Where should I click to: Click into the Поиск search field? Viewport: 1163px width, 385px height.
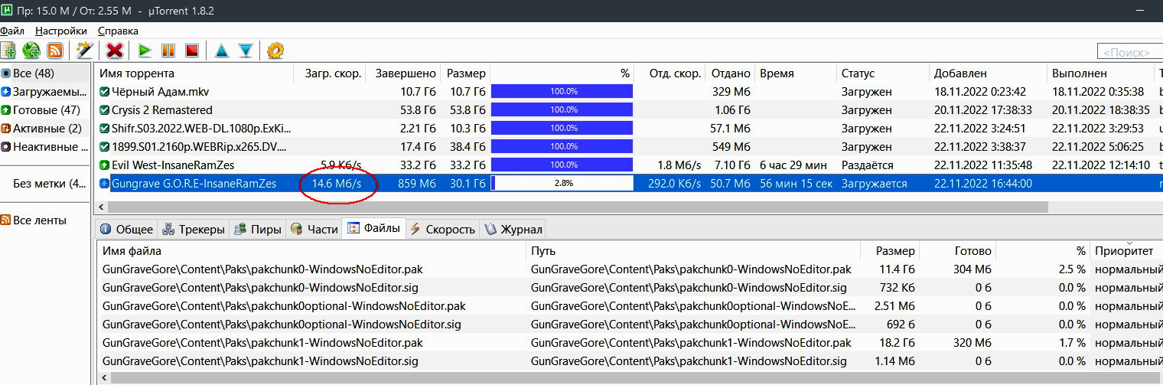coord(1129,52)
